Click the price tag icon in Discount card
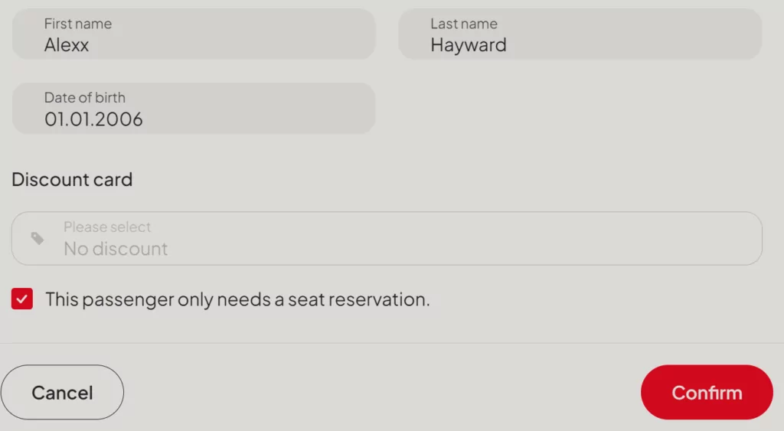 (38, 239)
